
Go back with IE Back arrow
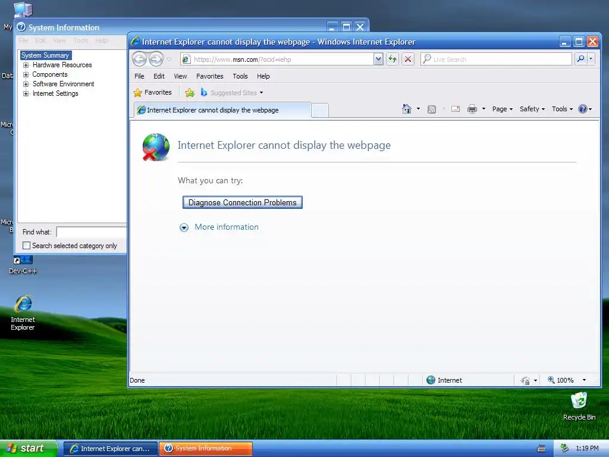click(x=139, y=59)
